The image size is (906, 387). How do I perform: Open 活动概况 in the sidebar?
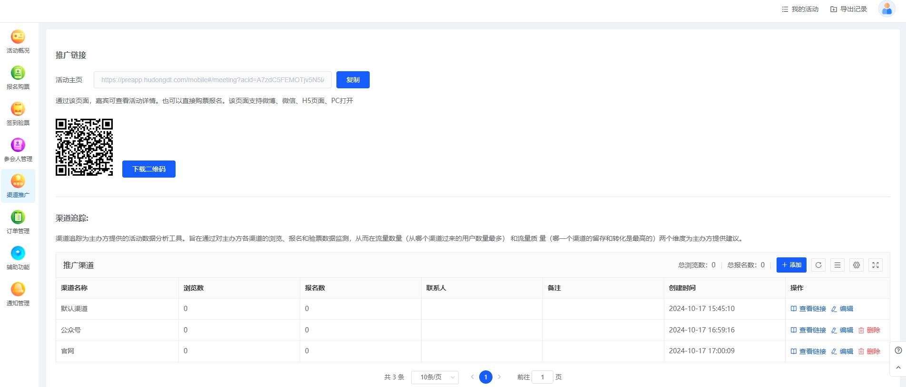(x=18, y=41)
